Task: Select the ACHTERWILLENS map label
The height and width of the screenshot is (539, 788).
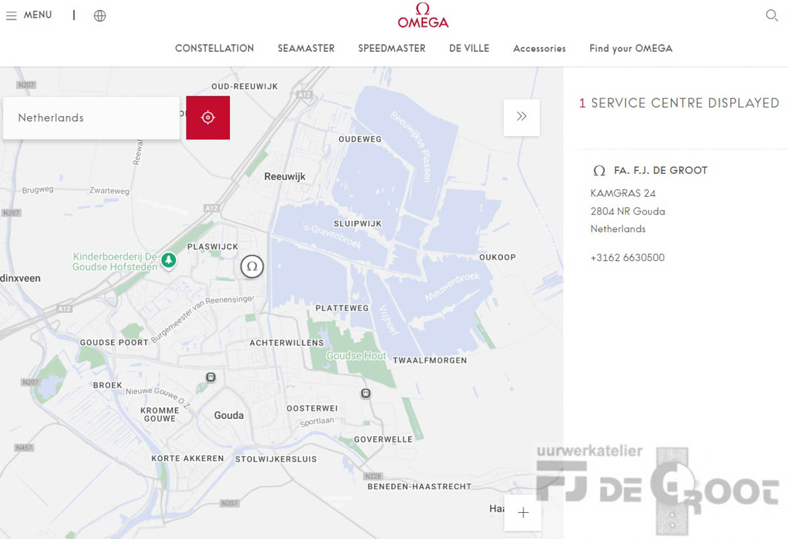Action: tap(287, 342)
